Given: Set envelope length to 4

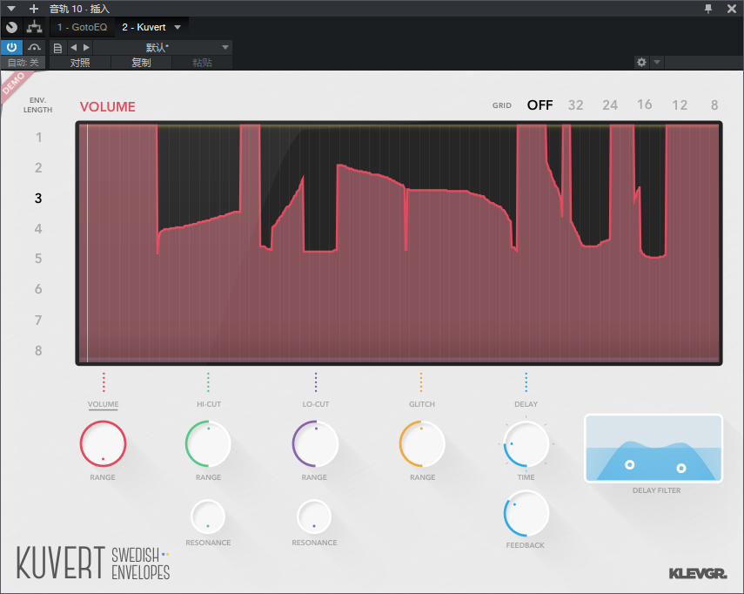Looking at the screenshot, I should (x=38, y=229).
